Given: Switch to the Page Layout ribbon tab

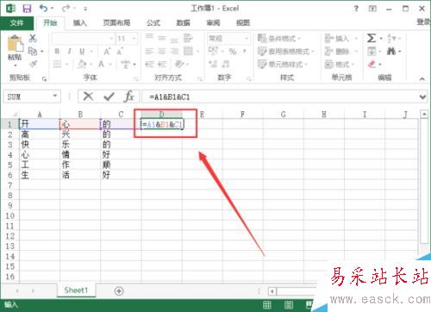Looking at the screenshot, I should [116, 23].
